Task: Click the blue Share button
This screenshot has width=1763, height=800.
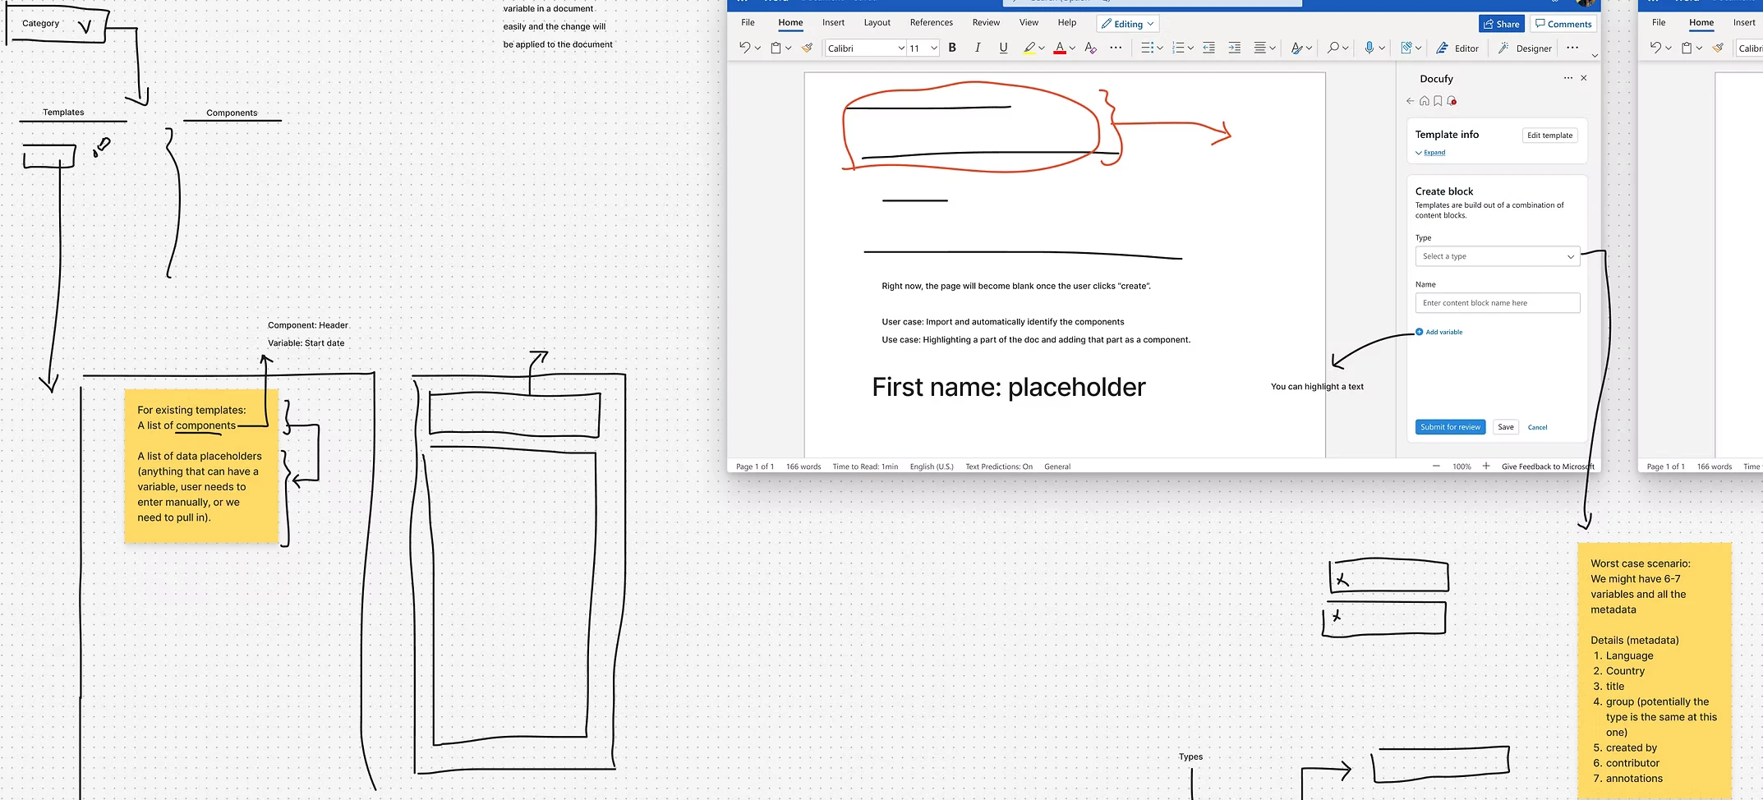Action: tap(1501, 24)
